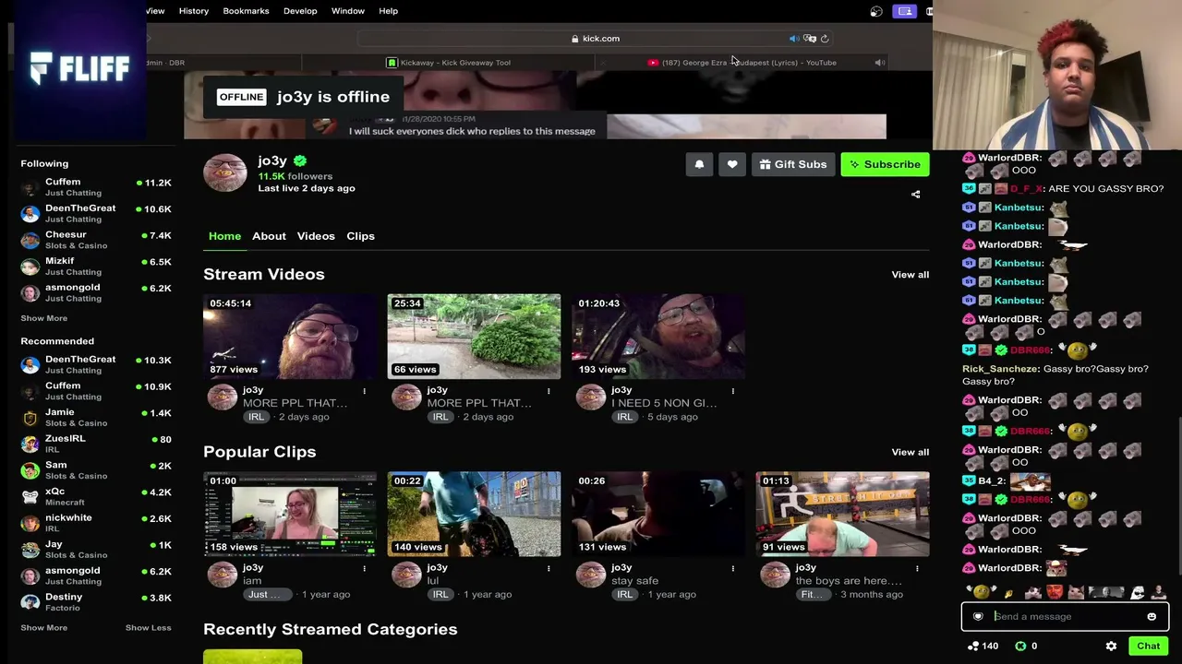Toggle jo3y stream notifications bell
Screen dimensions: 1182x664
pyautogui.click(x=699, y=164)
